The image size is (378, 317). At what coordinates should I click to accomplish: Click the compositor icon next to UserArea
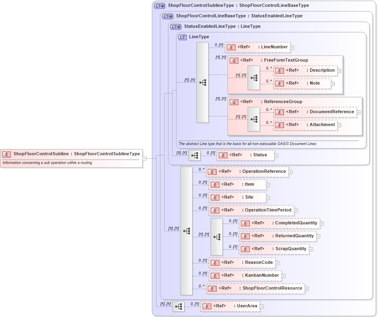(178, 306)
